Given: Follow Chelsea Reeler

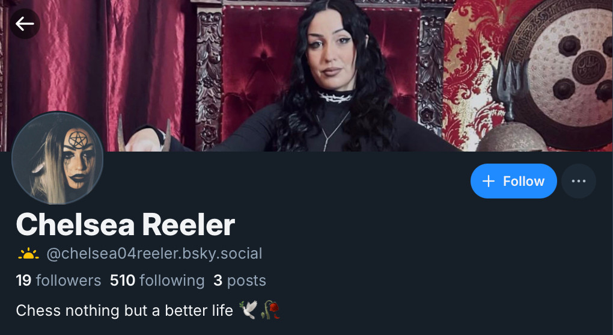Looking at the screenshot, I should click(513, 181).
